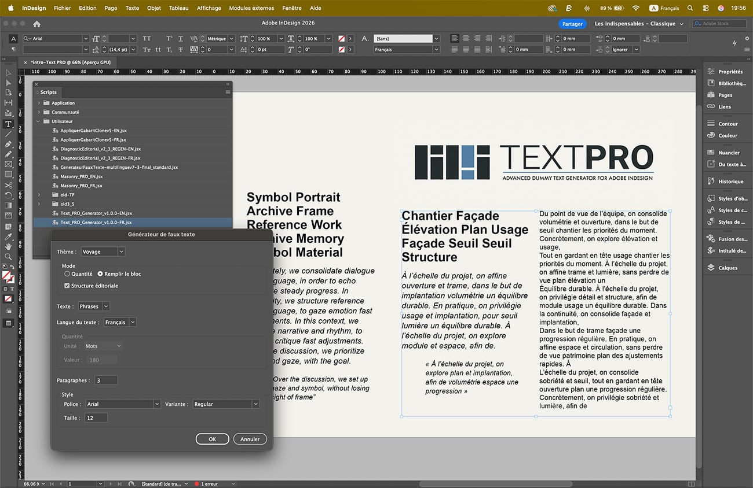Screen dimensions: 753x488
Task: Apply center text alignment in control bar
Action: 465,39
